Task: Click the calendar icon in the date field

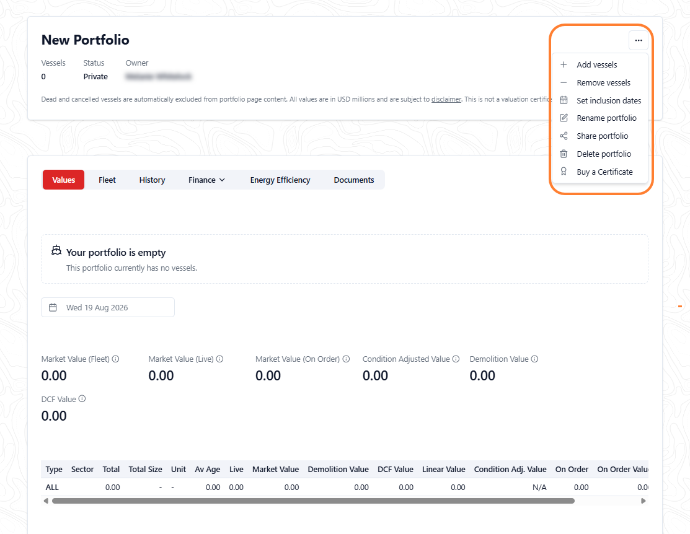Action: point(53,307)
